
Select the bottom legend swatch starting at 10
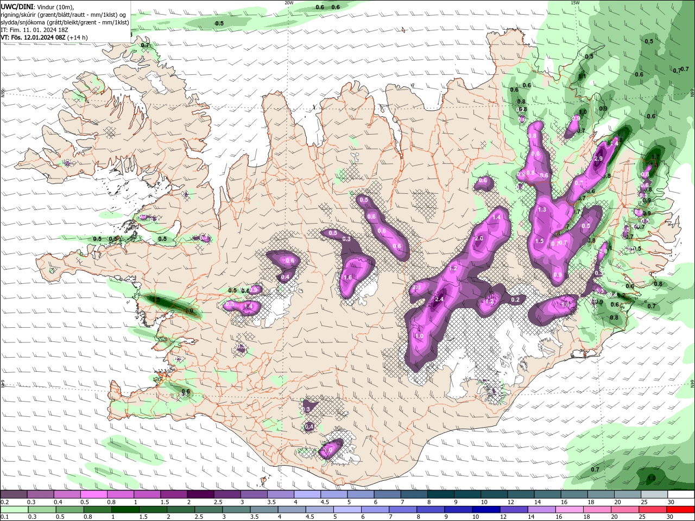487,510
